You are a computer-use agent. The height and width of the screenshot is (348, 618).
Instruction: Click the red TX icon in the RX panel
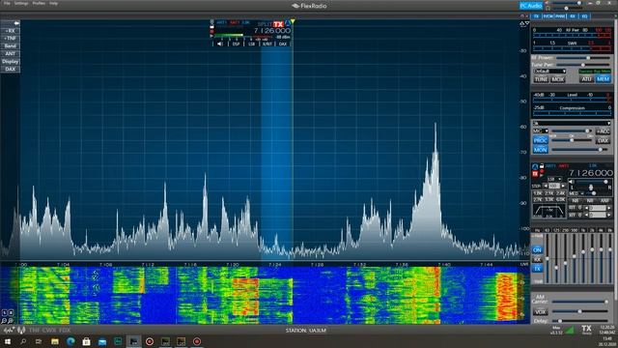(535, 174)
